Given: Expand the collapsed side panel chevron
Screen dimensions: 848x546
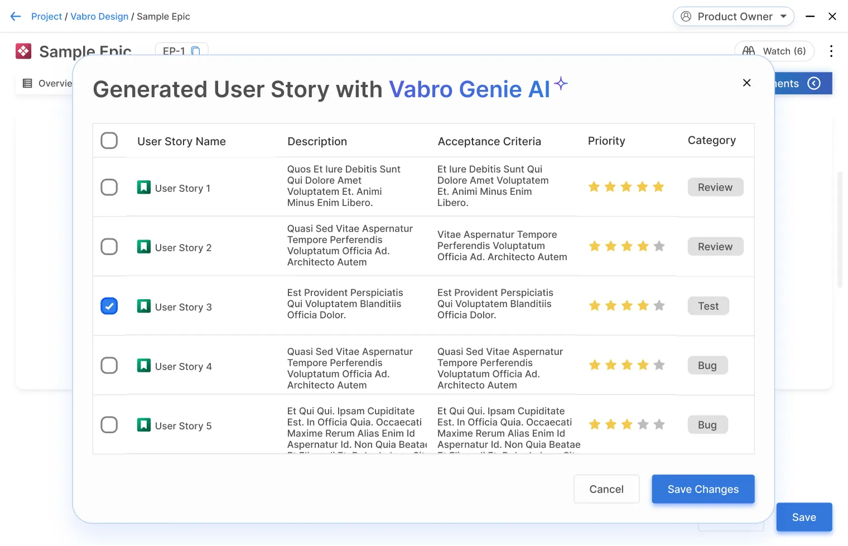Looking at the screenshot, I should 814,84.
